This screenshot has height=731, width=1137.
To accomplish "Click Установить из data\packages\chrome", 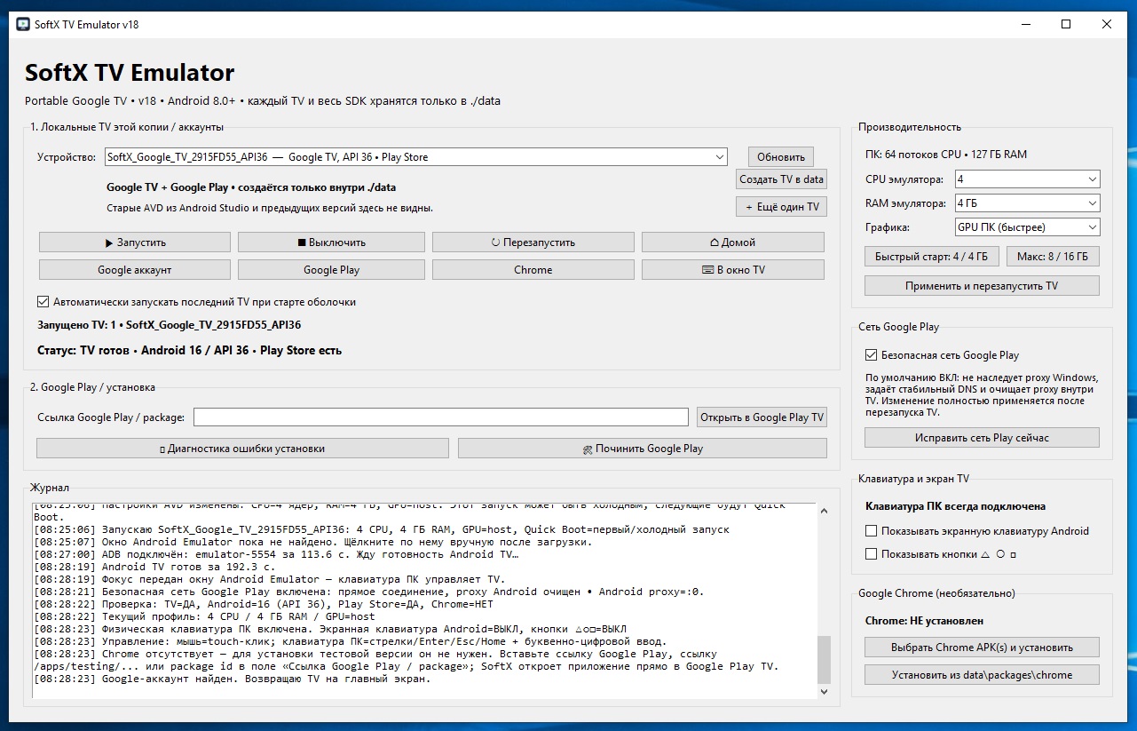I will point(982,674).
